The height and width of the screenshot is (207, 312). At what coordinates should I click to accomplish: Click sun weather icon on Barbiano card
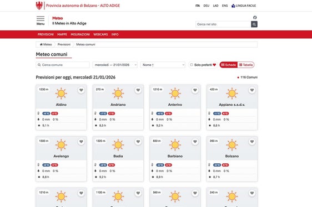175,144
